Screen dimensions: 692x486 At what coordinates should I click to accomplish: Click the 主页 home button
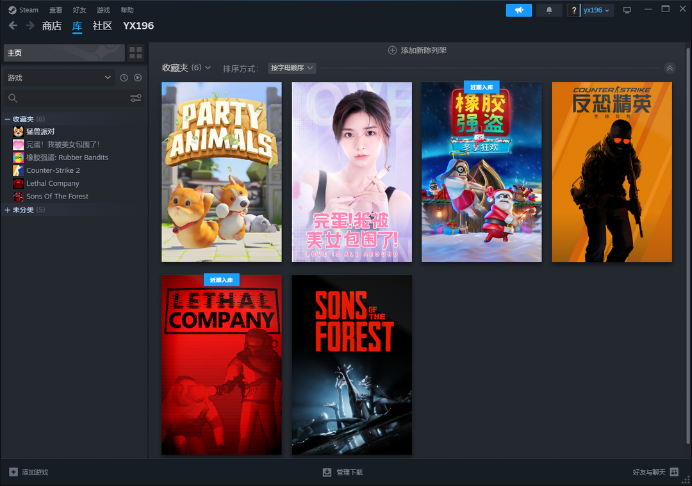pyautogui.click(x=64, y=53)
